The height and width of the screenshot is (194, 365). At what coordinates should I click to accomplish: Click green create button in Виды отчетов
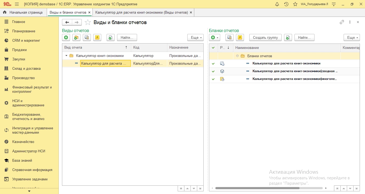(x=66, y=38)
